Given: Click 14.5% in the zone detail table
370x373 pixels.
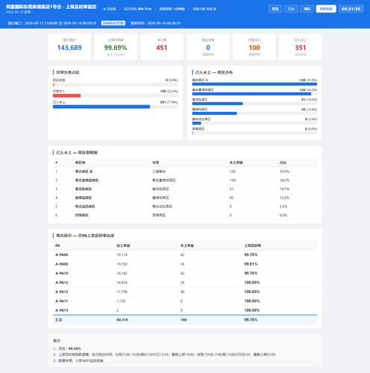Looking at the screenshot, I should 284,189.
